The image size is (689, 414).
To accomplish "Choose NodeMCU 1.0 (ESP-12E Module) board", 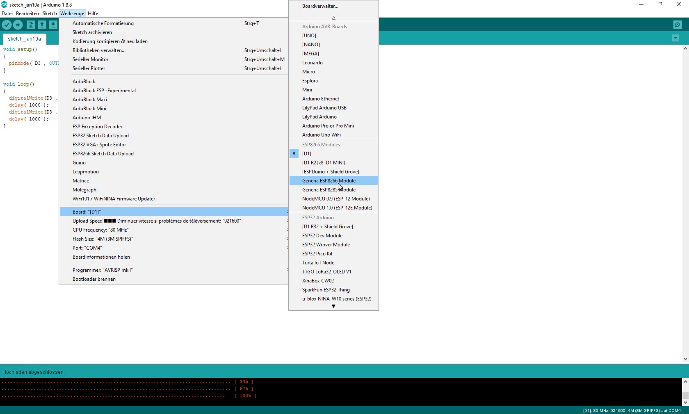I will point(337,208).
